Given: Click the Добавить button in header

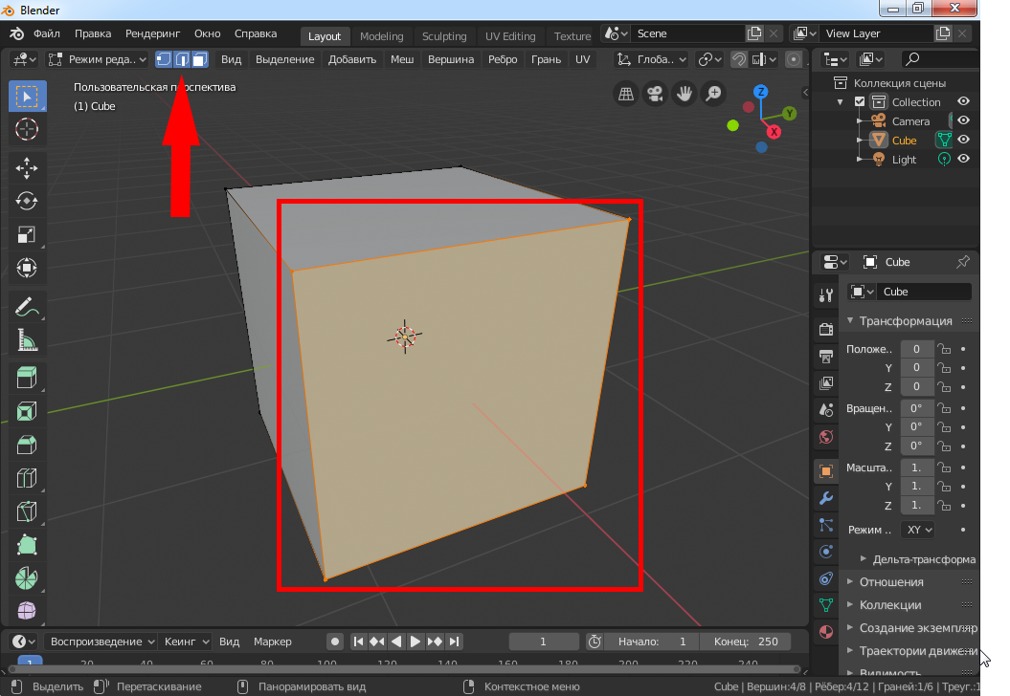Looking at the screenshot, I should coord(352,59).
